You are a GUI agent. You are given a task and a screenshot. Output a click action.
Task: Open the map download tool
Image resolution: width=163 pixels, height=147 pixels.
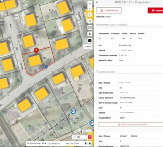pyautogui.click(x=90, y=34)
